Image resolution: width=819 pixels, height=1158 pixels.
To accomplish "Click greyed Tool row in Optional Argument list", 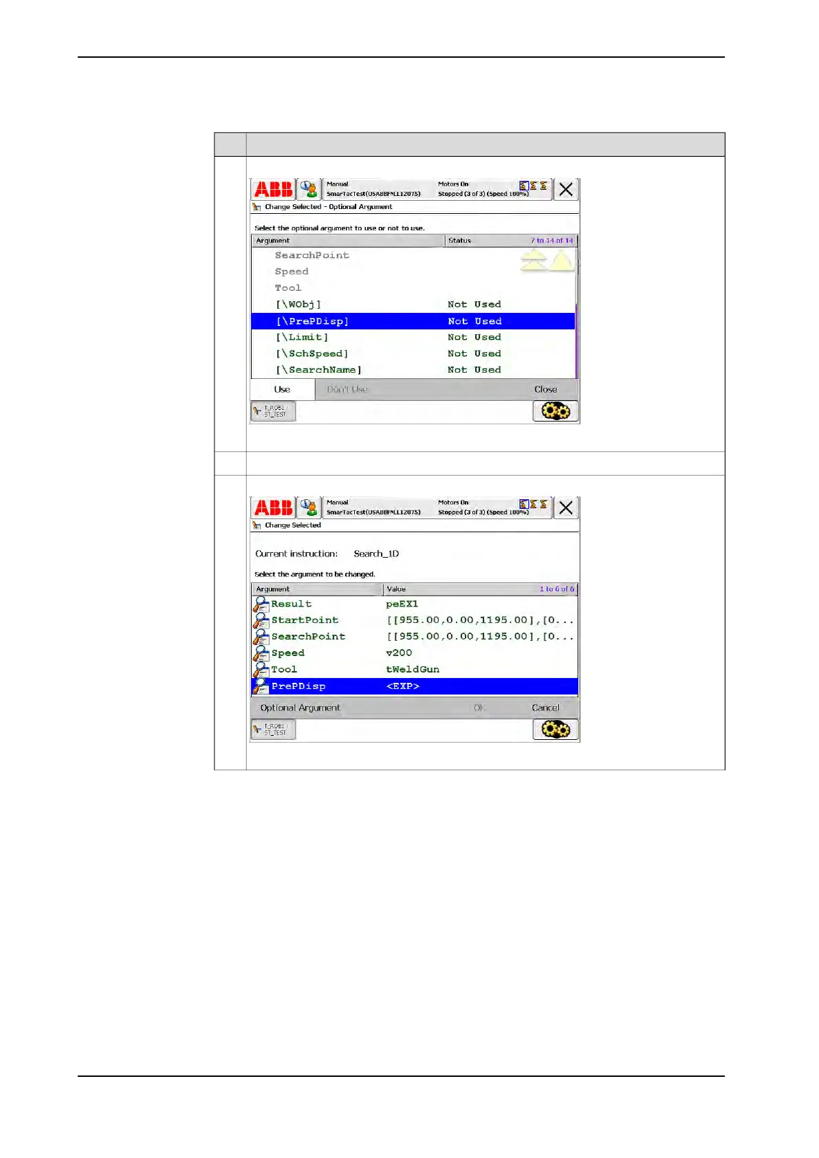I will click(288, 288).
